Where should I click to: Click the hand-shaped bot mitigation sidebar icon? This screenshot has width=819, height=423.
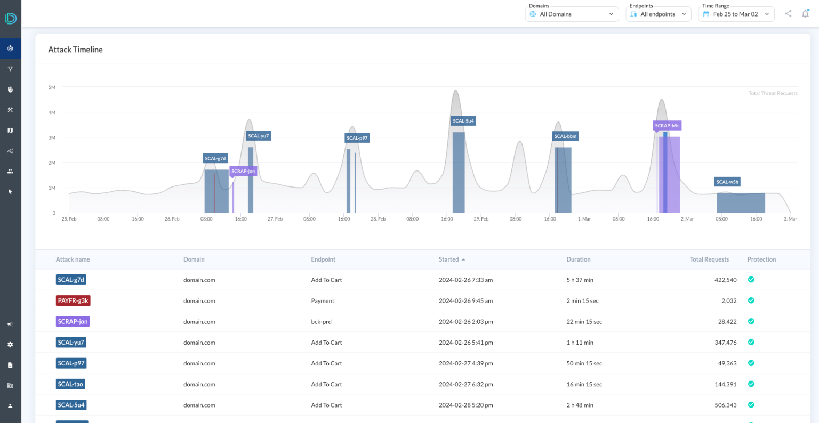point(10,89)
